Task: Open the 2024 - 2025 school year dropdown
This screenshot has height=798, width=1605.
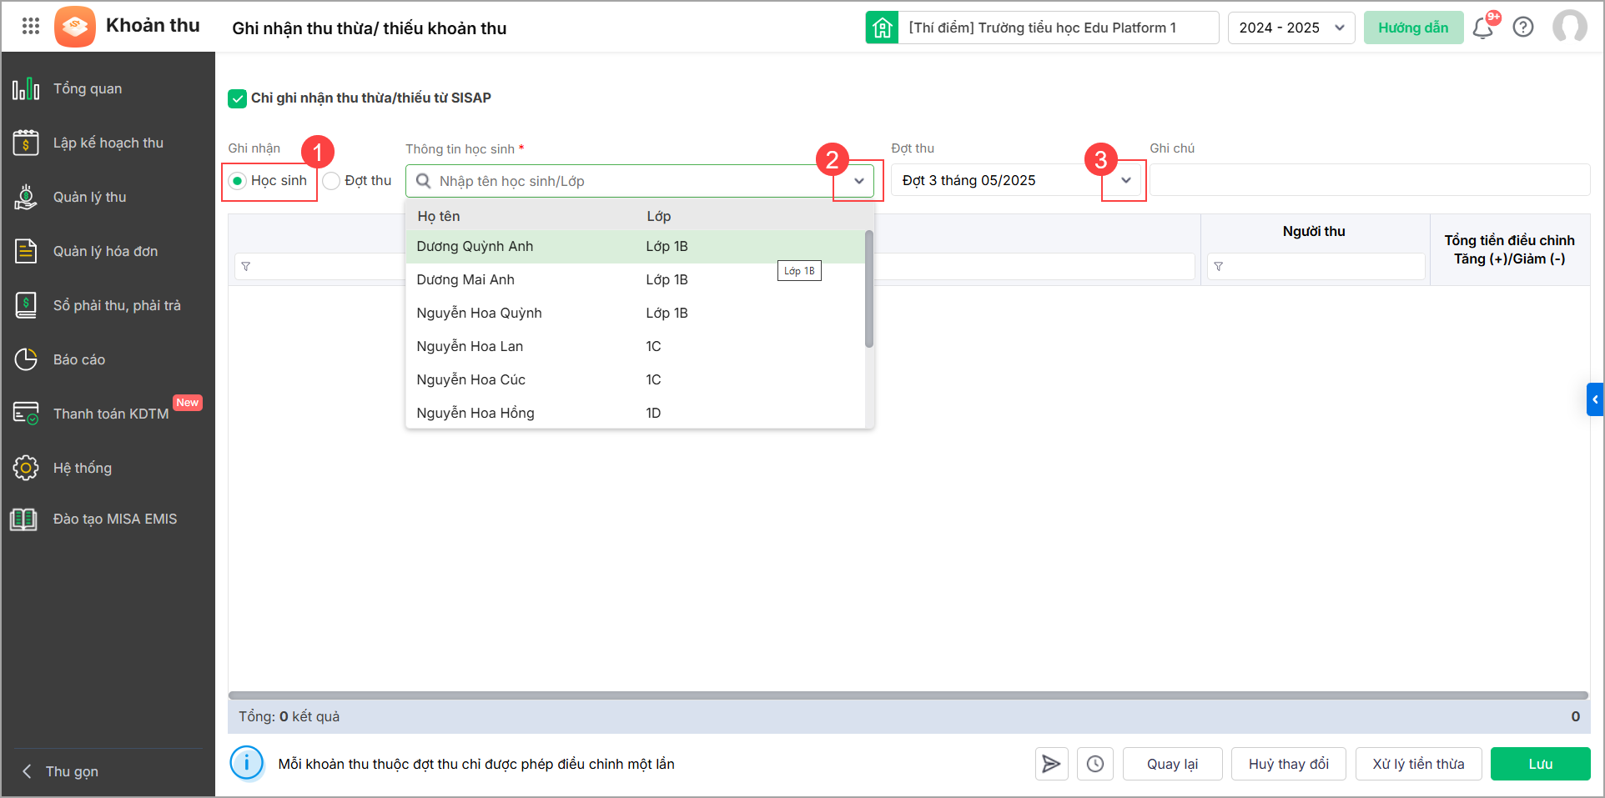Action: [x=1291, y=28]
